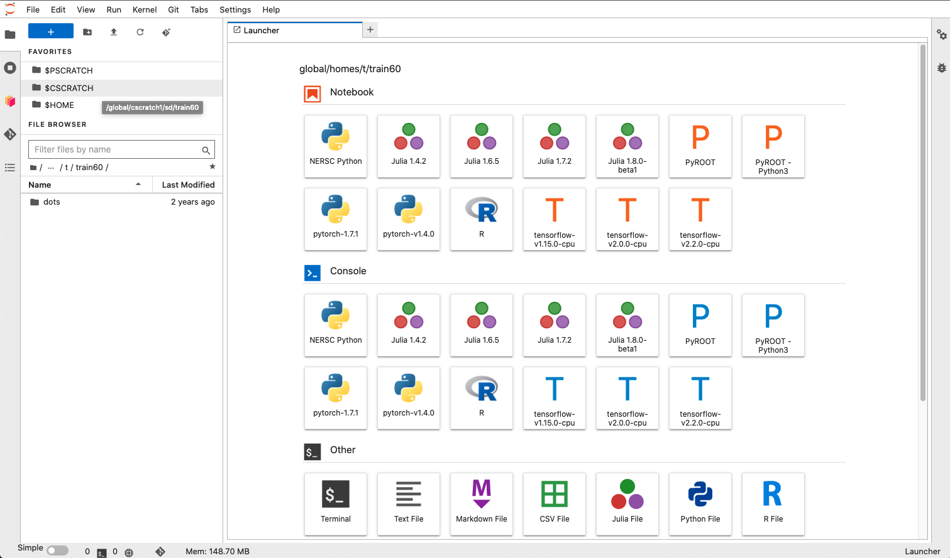Open the Git menu
This screenshot has height=558, width=950.
click(174, 9)
